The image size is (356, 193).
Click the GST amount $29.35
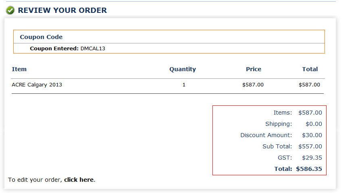312,158
